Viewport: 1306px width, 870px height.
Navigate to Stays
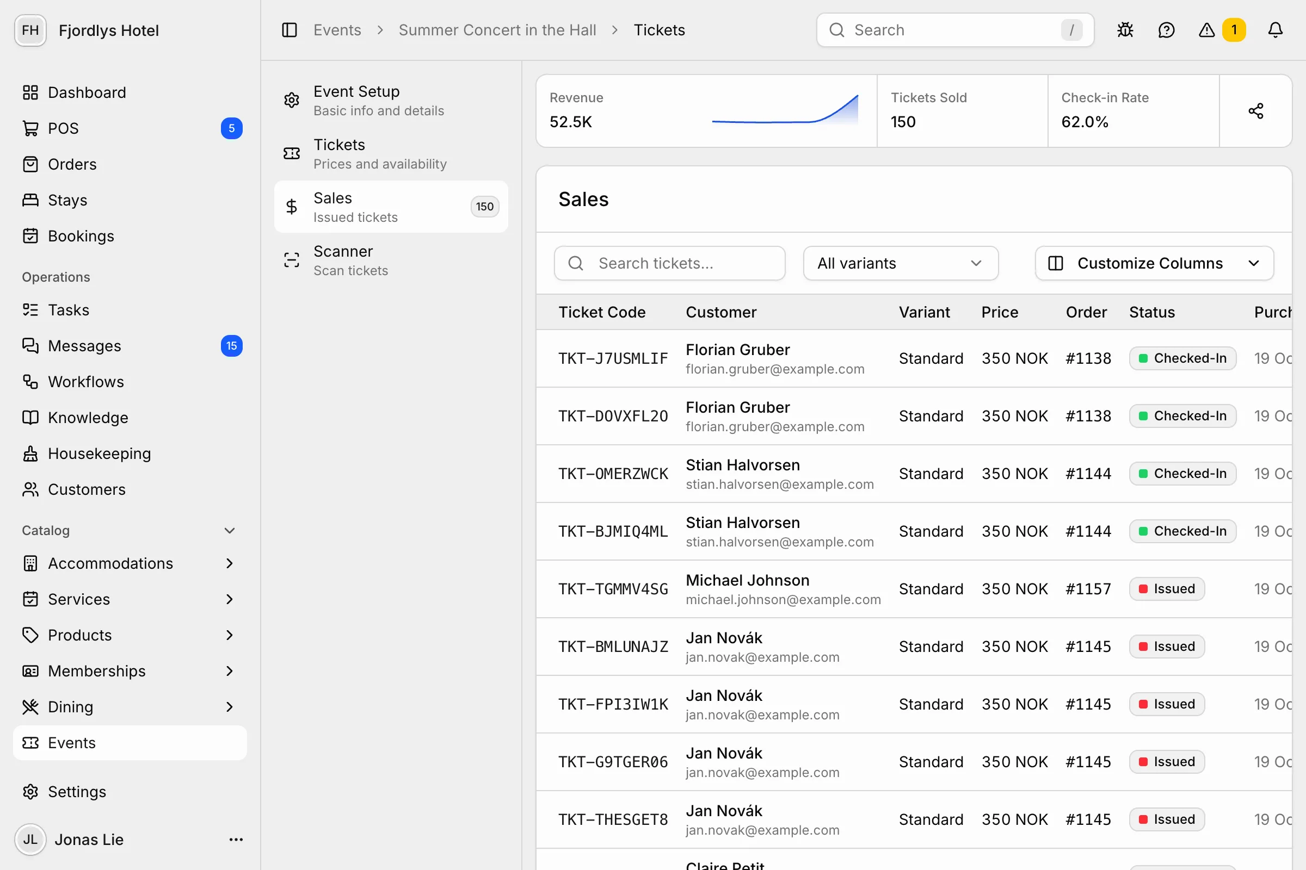pos(130,200)
